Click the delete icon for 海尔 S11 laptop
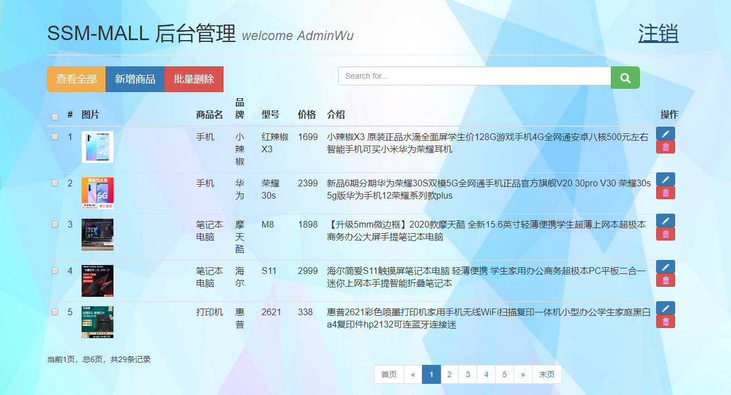The width and height of the screenshot is (731, 395). (665, 280)
